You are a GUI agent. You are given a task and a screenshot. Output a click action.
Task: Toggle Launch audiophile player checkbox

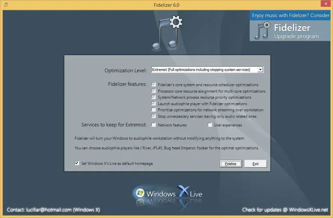tap(153, 104)
